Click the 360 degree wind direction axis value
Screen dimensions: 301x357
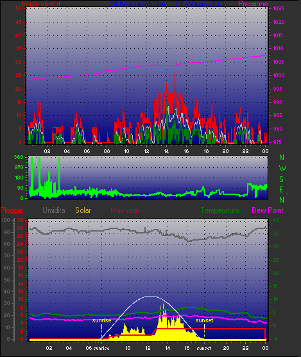[x=19, y=157]
